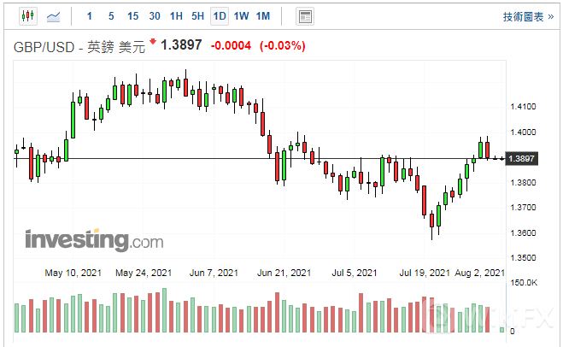The image size is (563, 347).
Task: Select the 1D daily timeframe
Action: point(220,16)
